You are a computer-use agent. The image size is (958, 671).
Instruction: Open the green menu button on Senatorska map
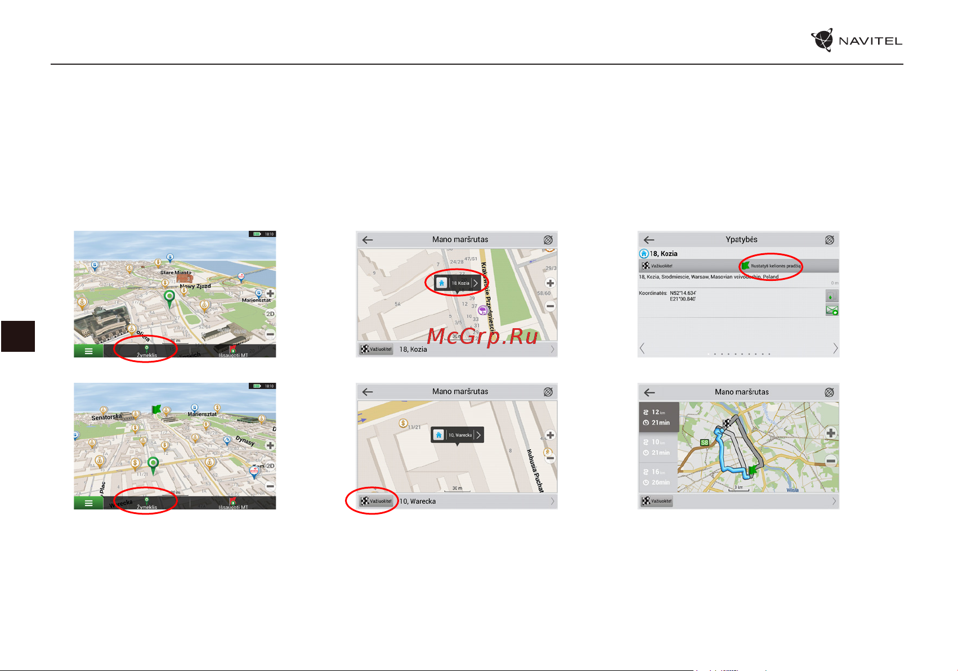(88, 503)
